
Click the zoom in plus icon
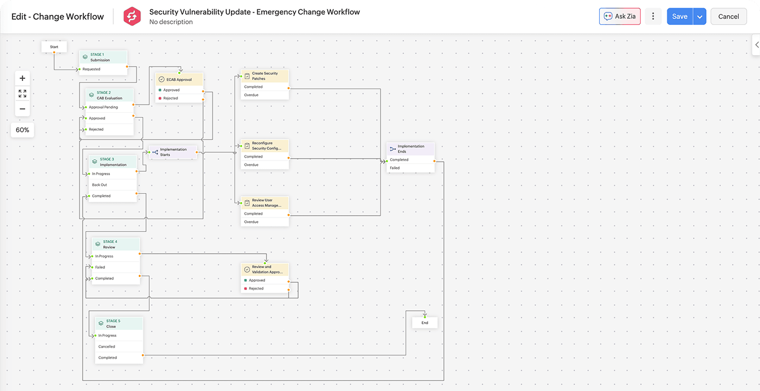pos(23,78)
